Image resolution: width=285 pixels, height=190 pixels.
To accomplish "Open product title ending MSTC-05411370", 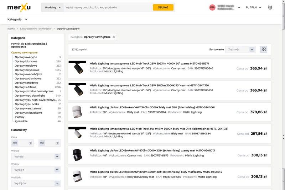I will click(x=149, y=85).
